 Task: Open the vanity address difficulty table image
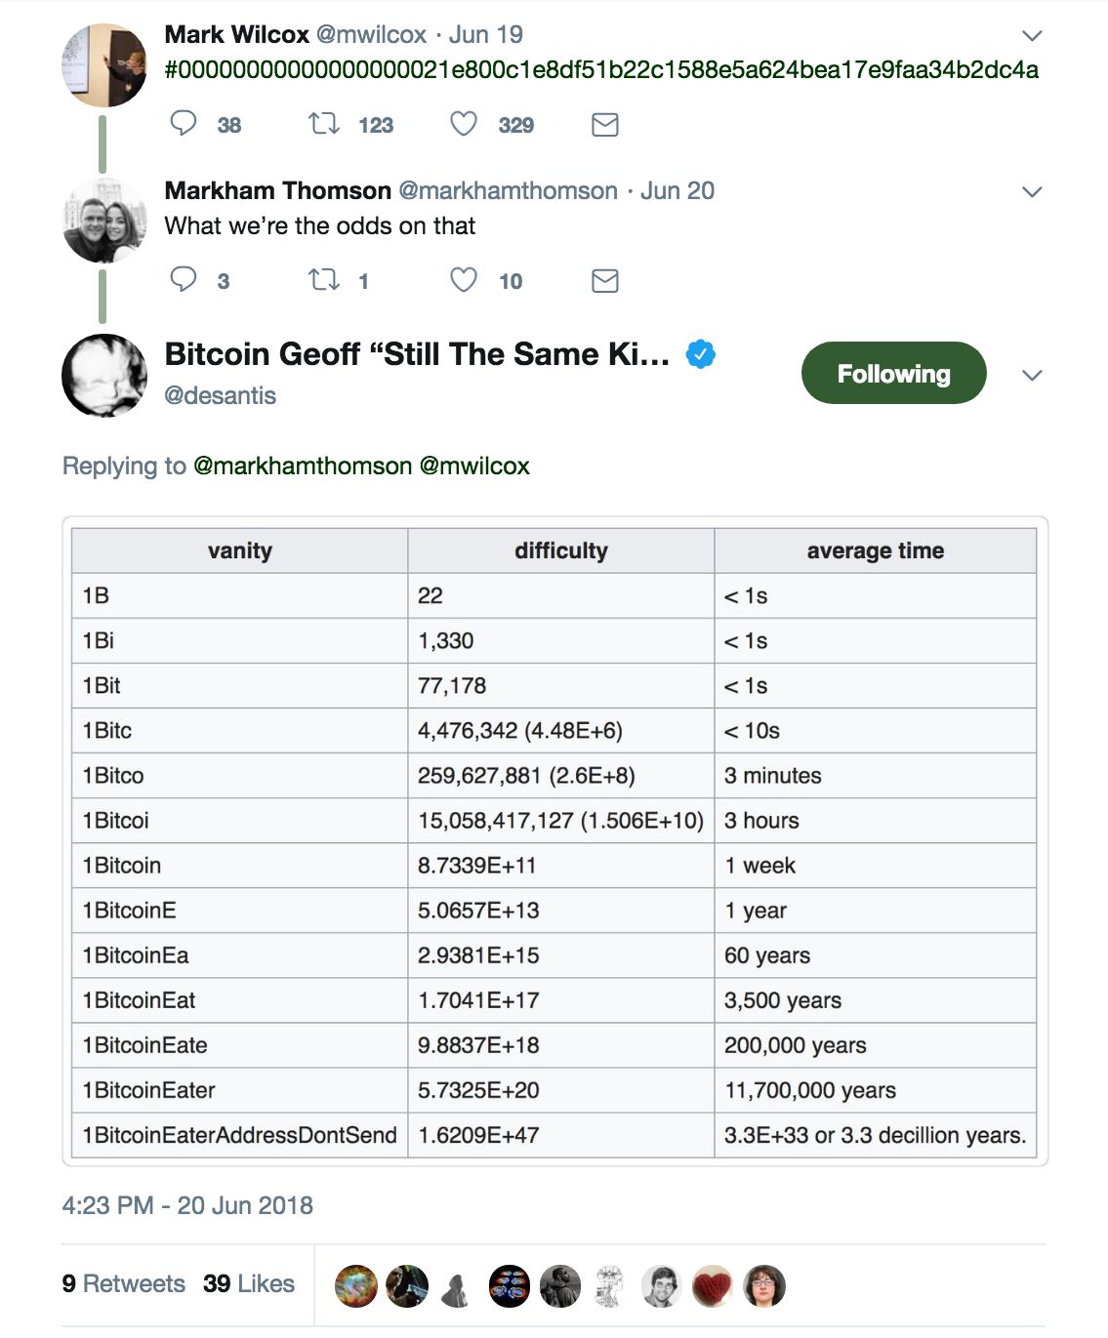tap(554, 842)
